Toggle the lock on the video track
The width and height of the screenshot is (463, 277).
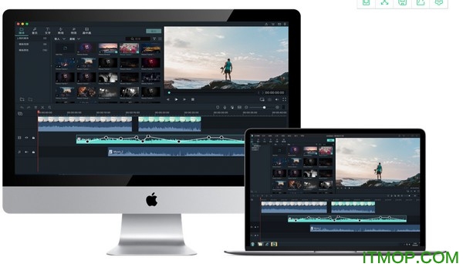click(x=33, y=138)
